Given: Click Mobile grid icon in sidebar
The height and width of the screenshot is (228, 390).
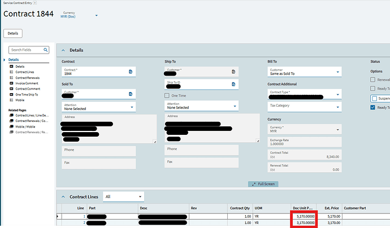Looking at the screenshot, I should point(11,100).
